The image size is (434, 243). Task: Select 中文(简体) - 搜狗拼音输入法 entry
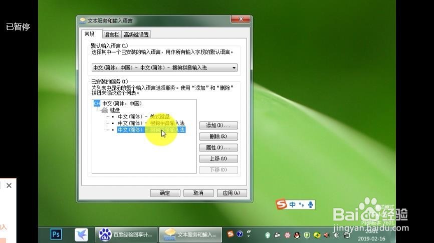pyautogui.click(x=151, y=123)
